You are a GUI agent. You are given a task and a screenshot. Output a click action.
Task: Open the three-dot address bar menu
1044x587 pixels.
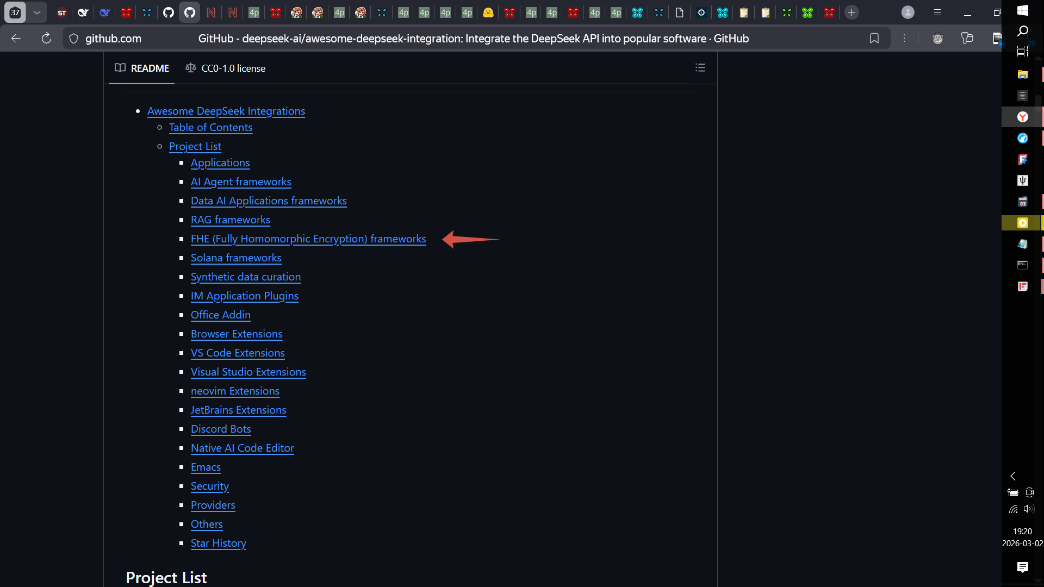tap(904, 39)
